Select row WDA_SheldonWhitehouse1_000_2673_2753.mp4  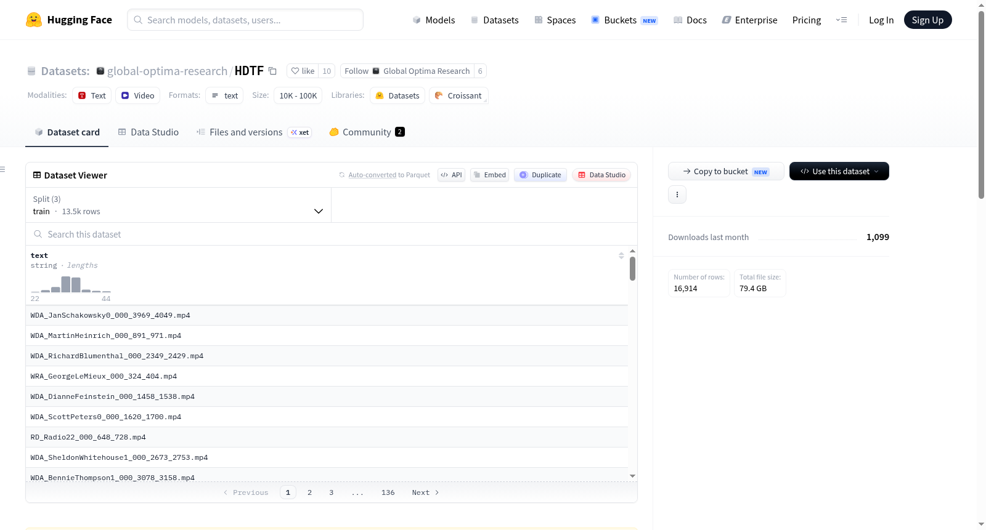327,457
